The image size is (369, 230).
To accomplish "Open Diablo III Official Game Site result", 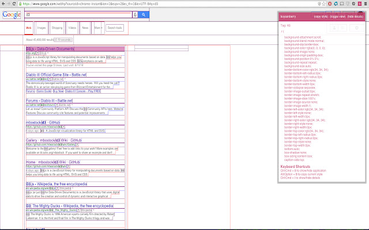I will [x=57, y=75].
